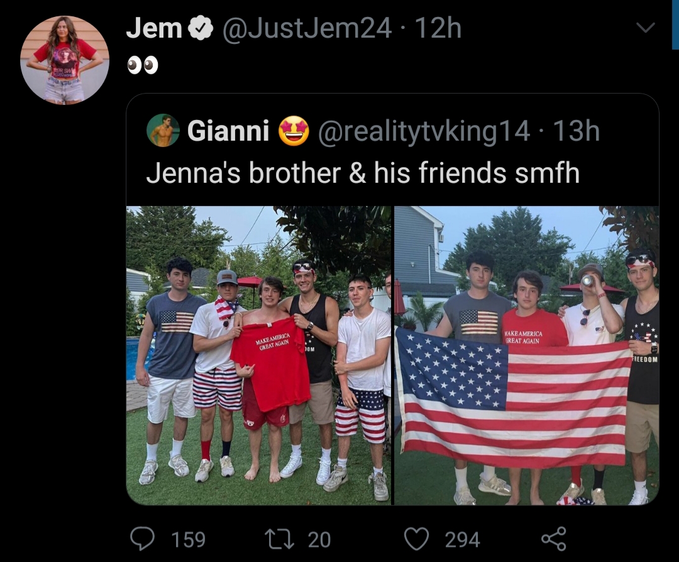Open quoted tweet text about Jenna's brother
Viewport: 679px width, 562px height.
pyautogui.click(x=363, y=173)
